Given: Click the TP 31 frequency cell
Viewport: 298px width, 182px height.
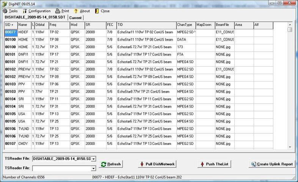Looking at the screenshot, I should (59, 107).
